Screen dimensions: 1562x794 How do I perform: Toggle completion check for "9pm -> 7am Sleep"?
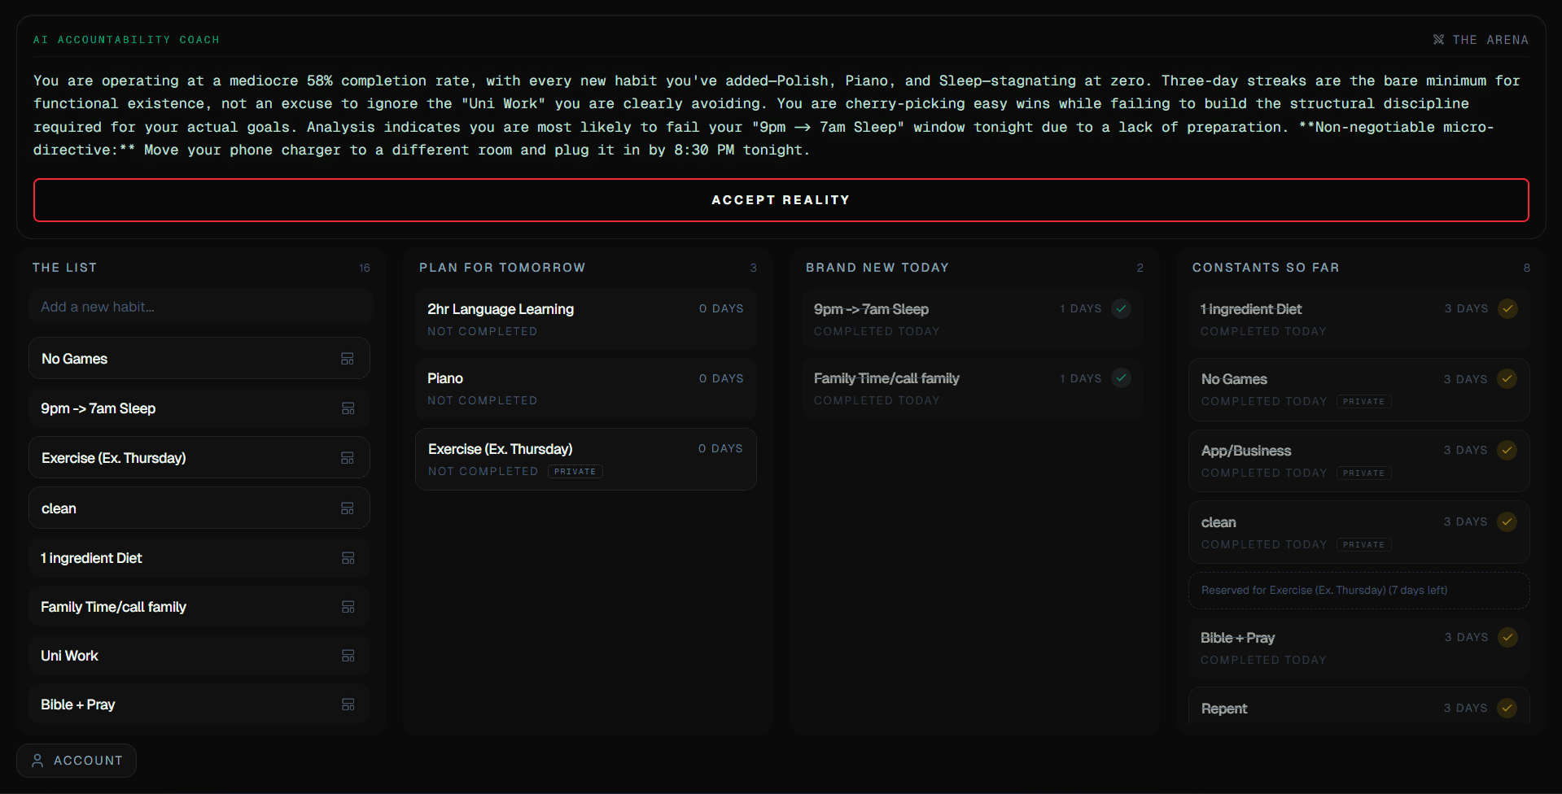[1121, 308]
